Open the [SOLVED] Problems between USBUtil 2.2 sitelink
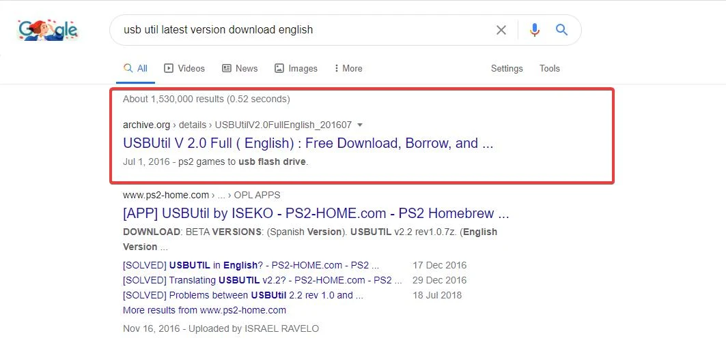726x355 pixels. coord(243,295)
